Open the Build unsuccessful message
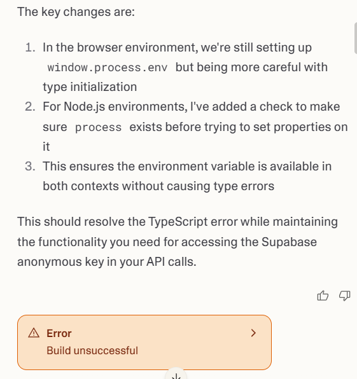357x379 pixels. (92, 350)
